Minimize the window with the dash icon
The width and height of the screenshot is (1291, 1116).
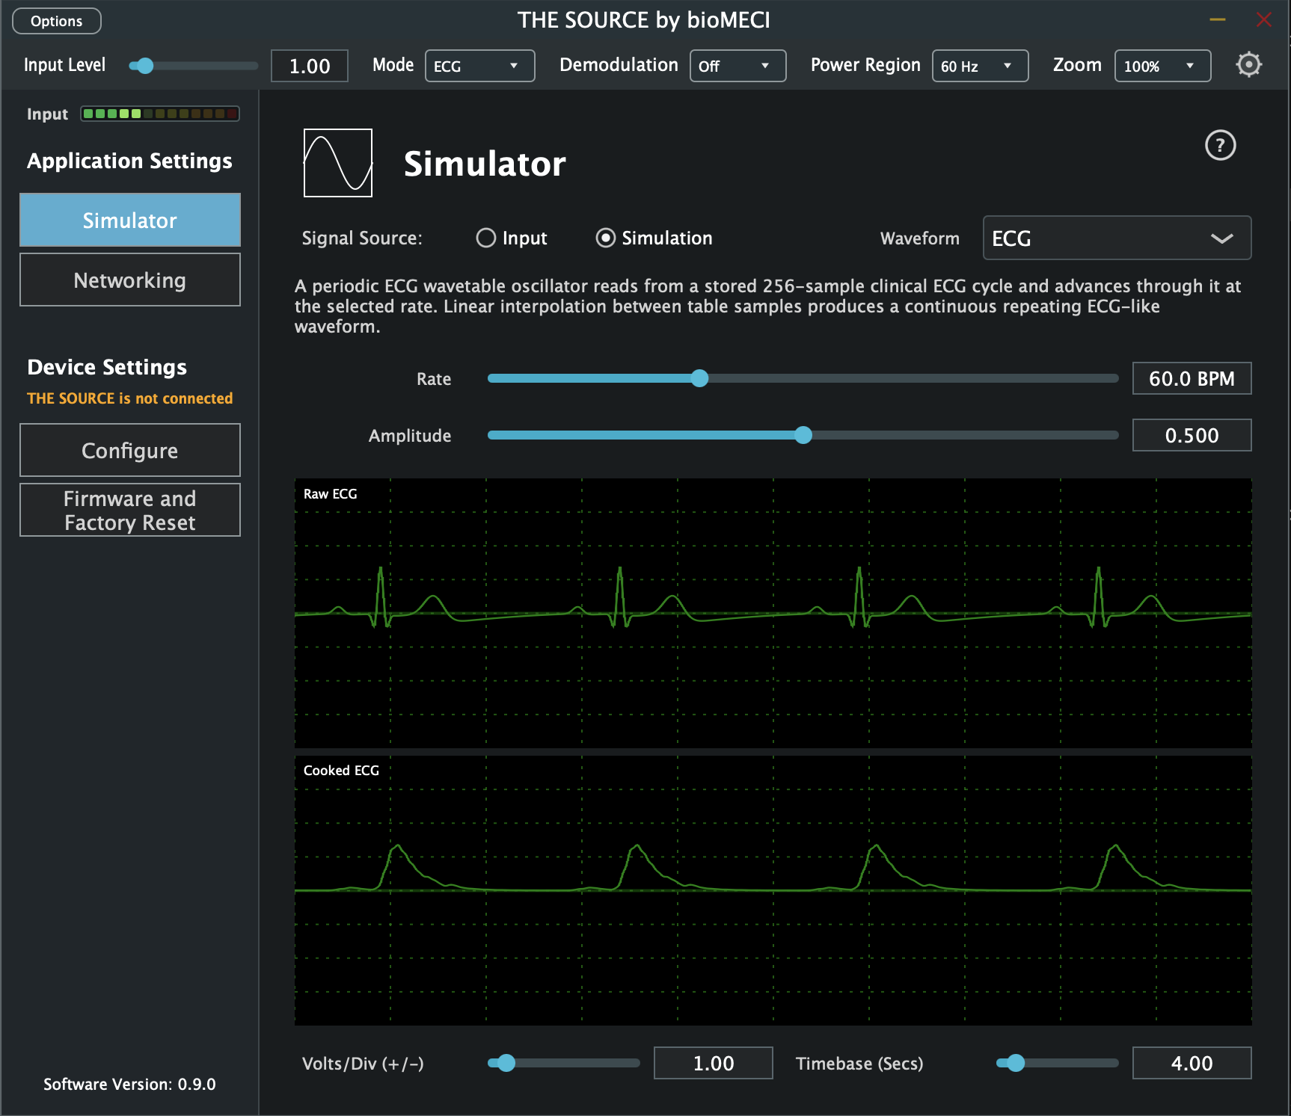(1218, 19)
